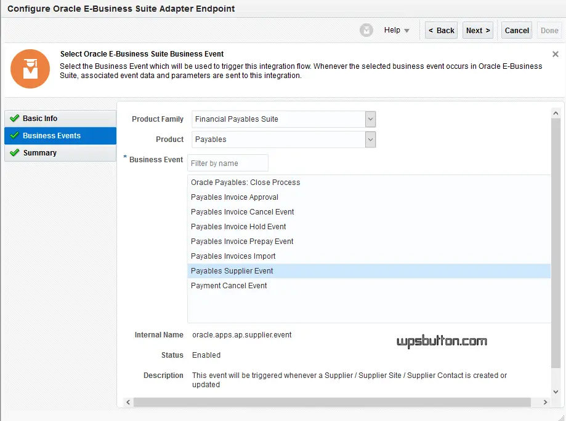Click the vertical scrollbar down arrow
This screenshot has width=566, height=421.
click(x=556, y=392)
